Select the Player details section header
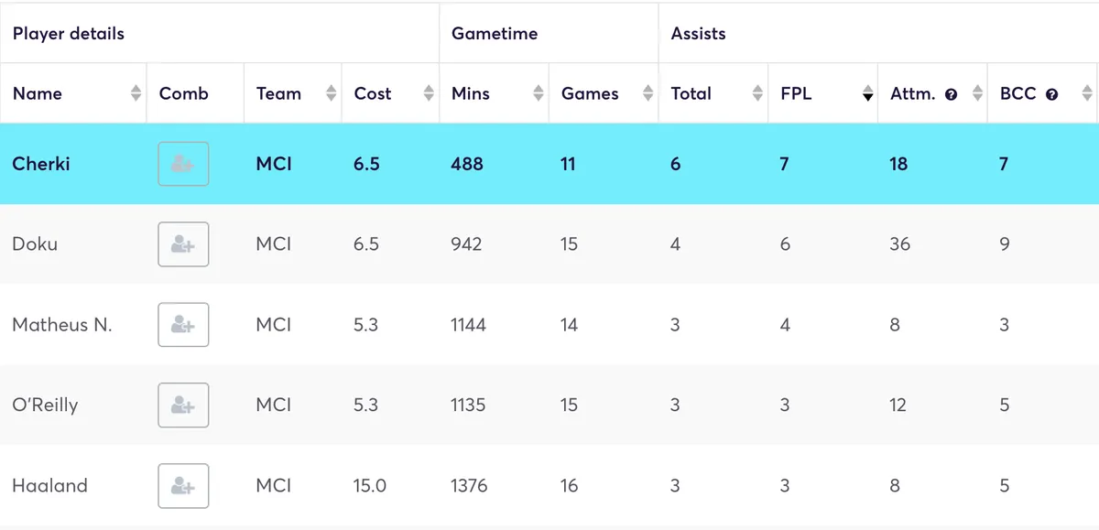1099x530 pixels. pyautogui.click(x=67, y=33)
